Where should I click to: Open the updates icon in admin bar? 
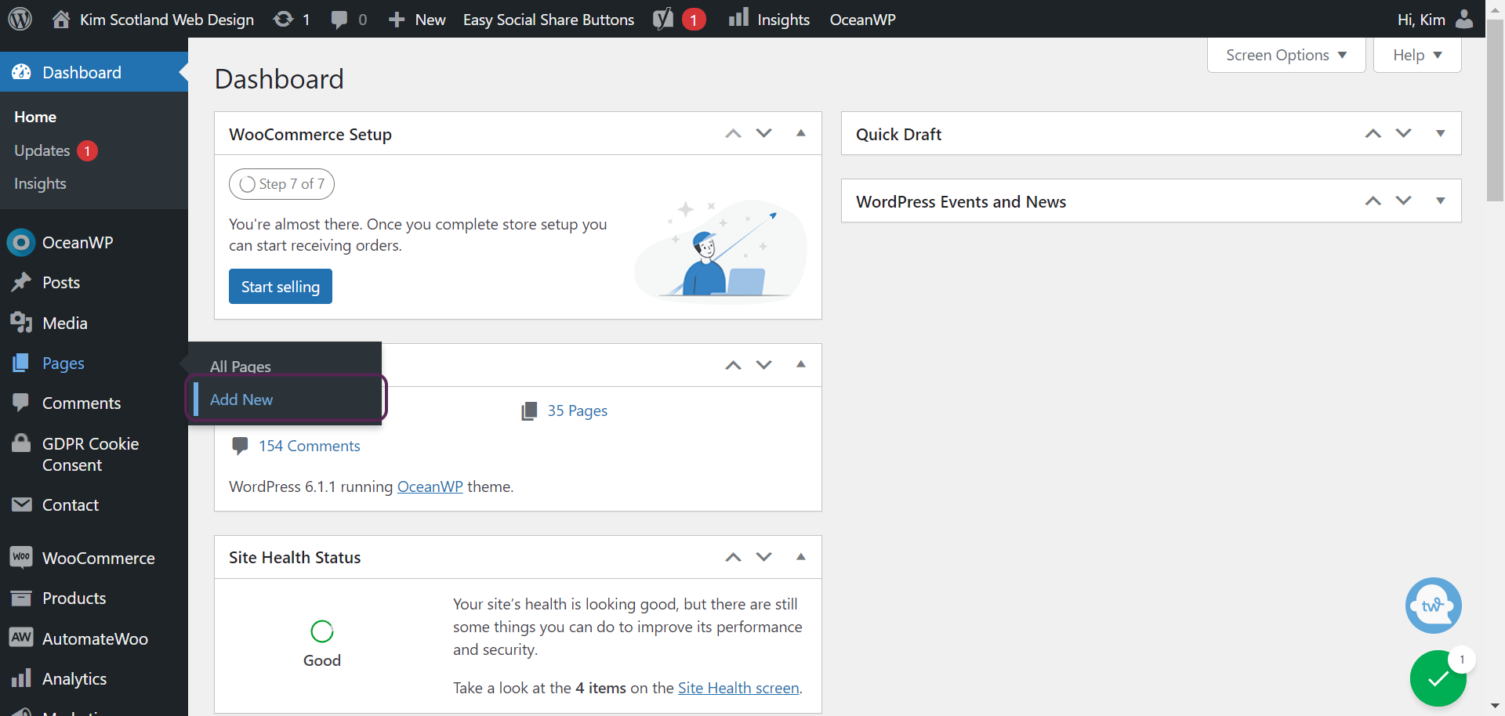coord(292,19)
